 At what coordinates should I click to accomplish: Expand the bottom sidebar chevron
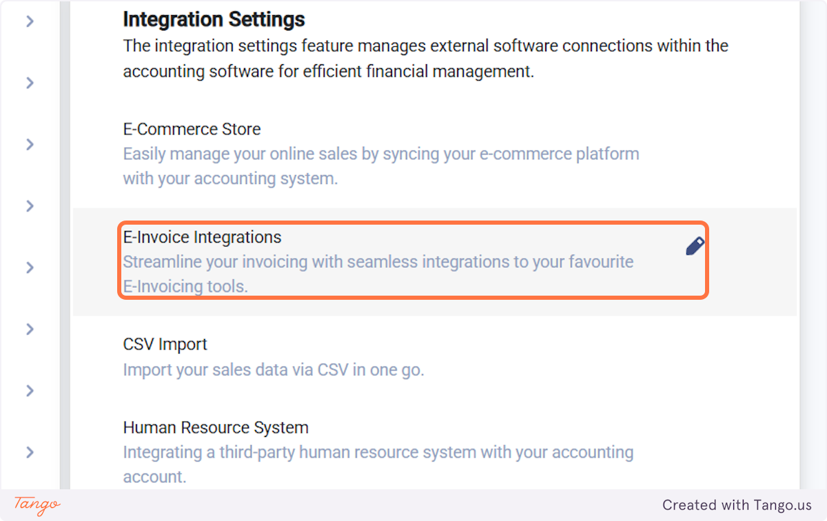point(29,452)
